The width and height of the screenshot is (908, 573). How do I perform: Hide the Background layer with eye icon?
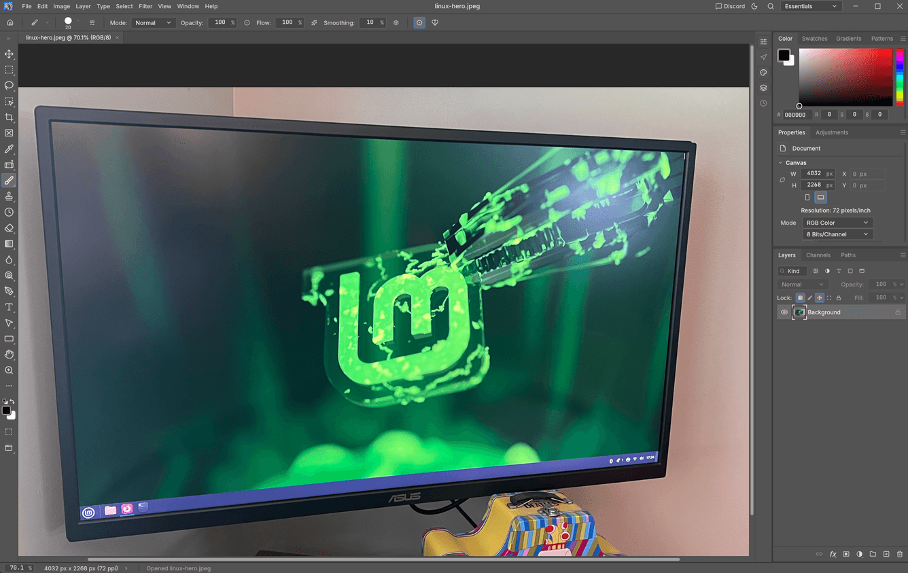click(x=784, y=312)
